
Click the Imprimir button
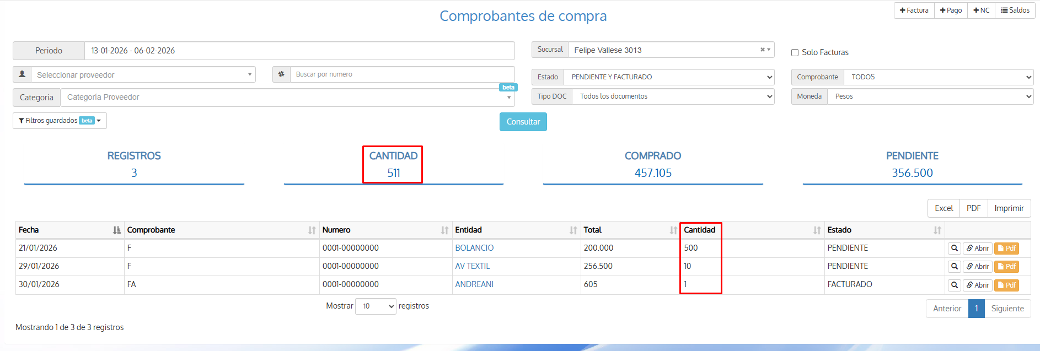coord(1009,208)
